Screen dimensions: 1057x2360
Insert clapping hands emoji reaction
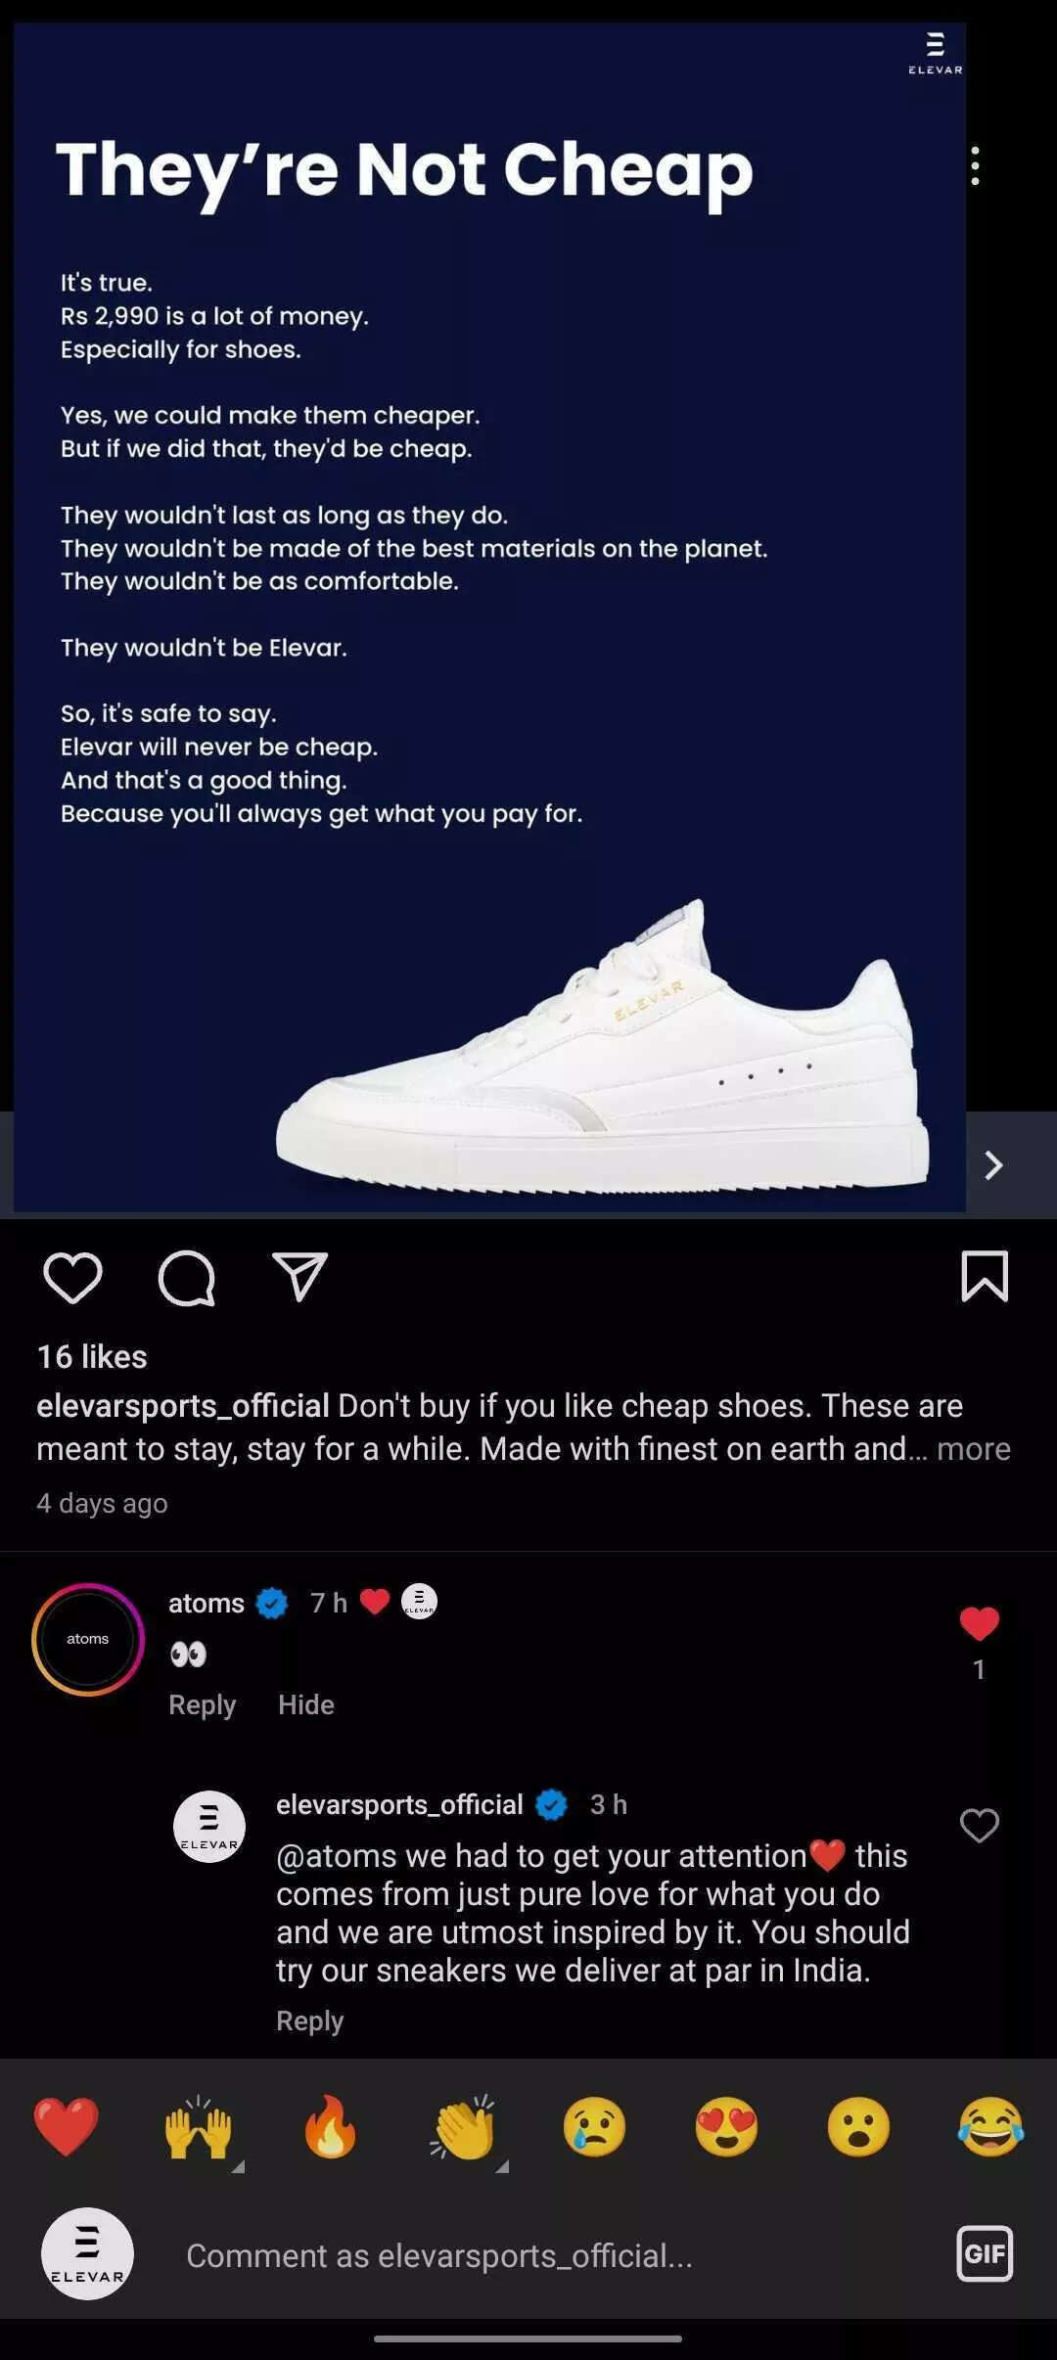click(x=463, y=2126)
